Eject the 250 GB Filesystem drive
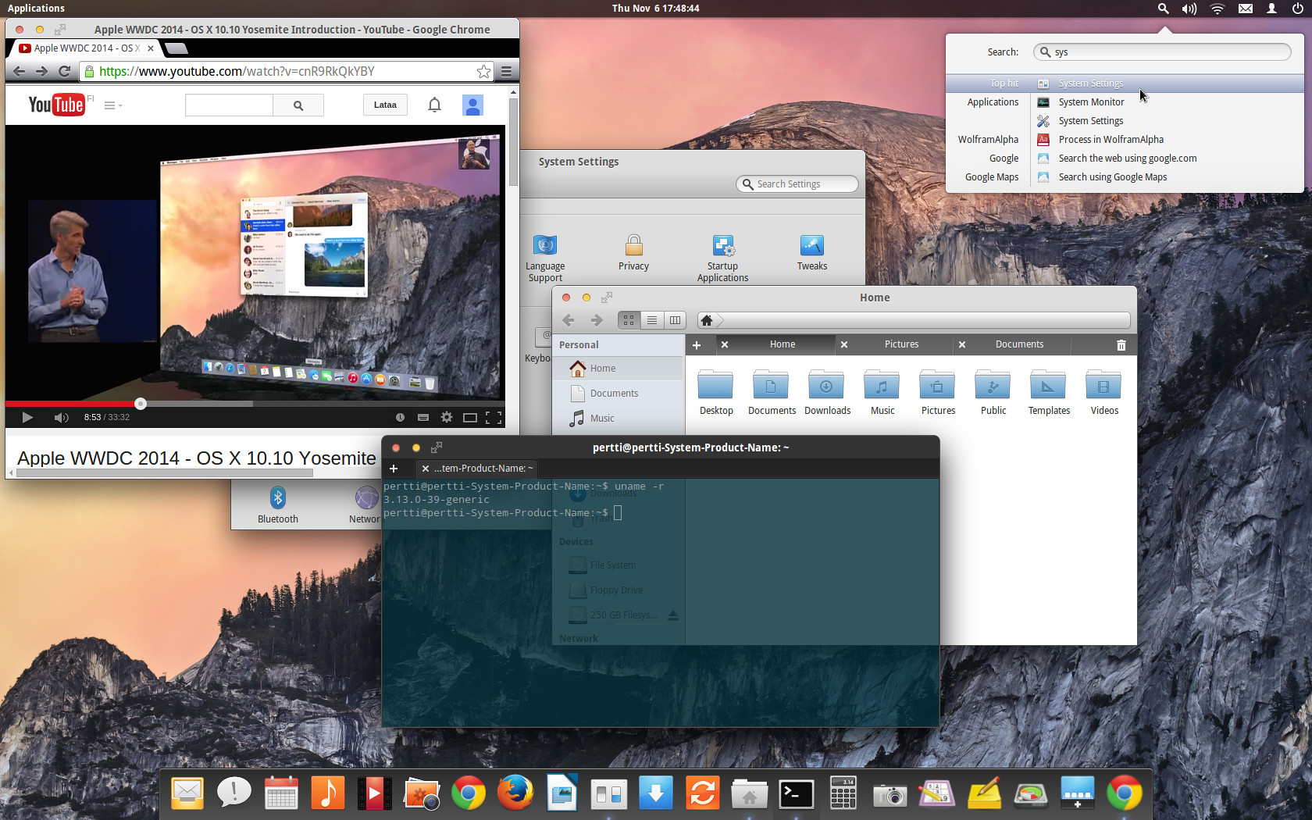 pyautogui.click(x=673, y=615)
